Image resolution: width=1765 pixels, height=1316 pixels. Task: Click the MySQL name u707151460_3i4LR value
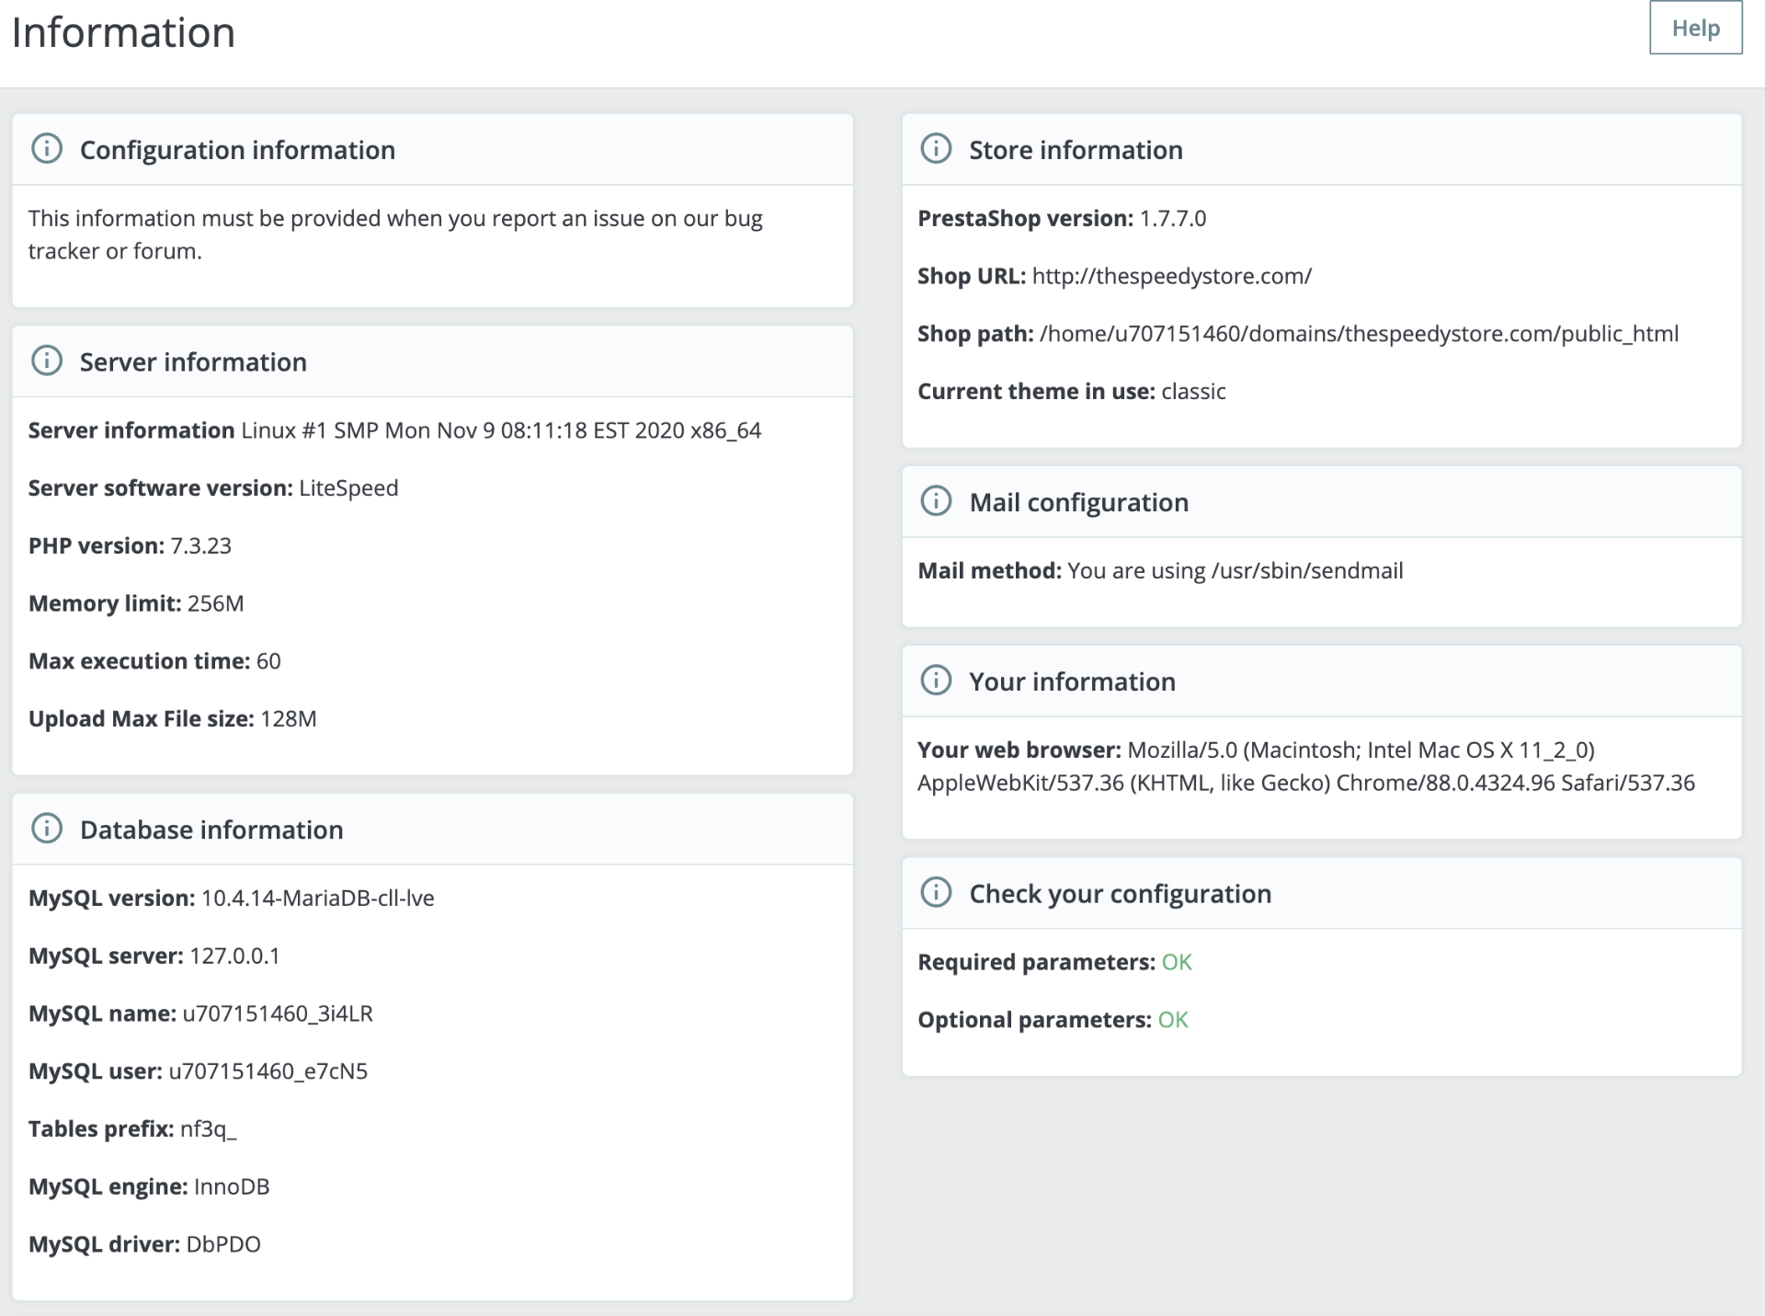(x=278, y=1013)
